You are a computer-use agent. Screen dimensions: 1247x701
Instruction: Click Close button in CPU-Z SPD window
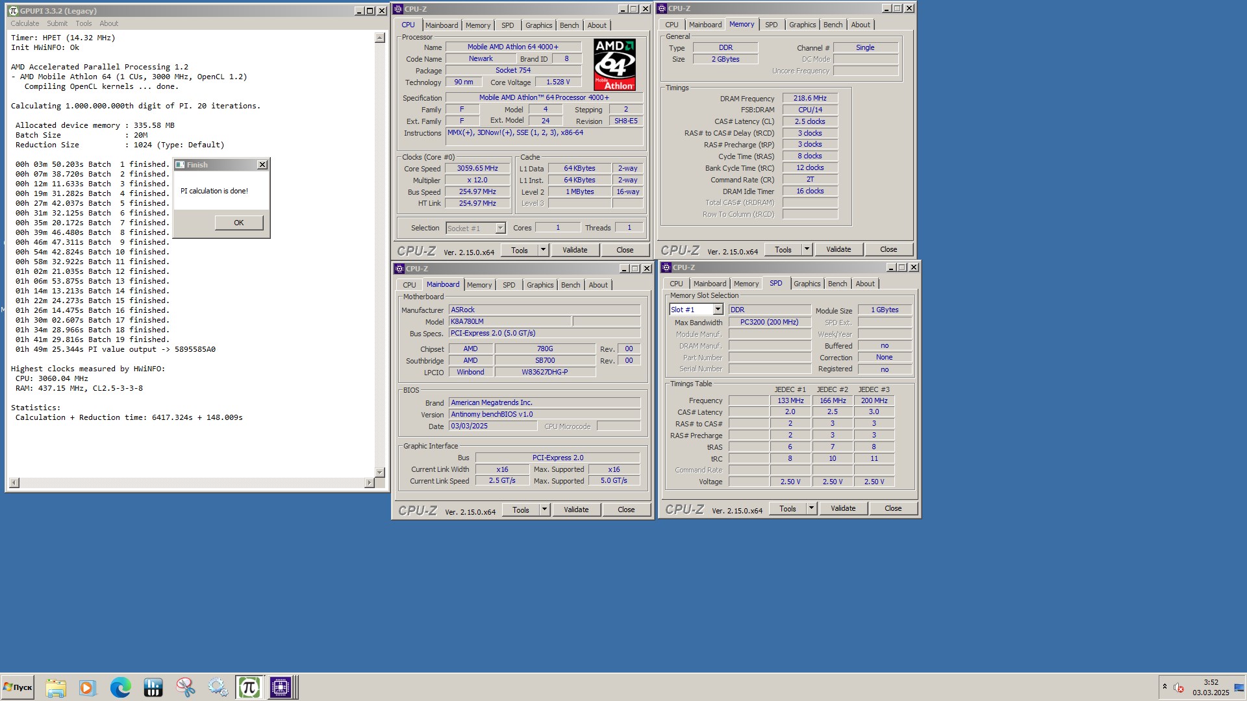point(893,508)
